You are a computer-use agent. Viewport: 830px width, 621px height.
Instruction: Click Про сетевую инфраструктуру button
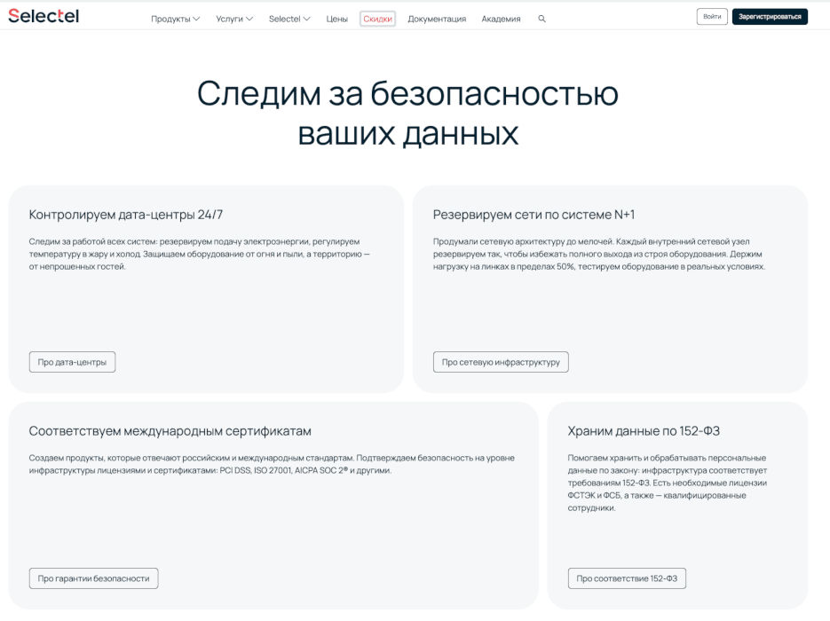pos(501,362)
